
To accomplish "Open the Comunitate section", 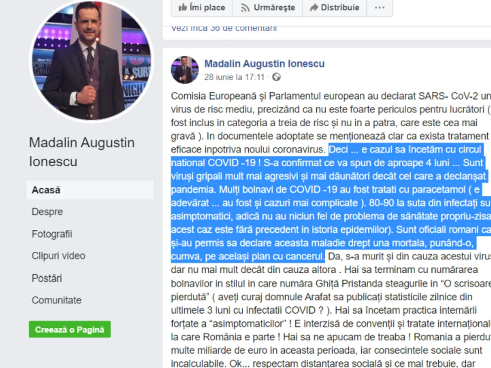I will [x=56, y=300].
